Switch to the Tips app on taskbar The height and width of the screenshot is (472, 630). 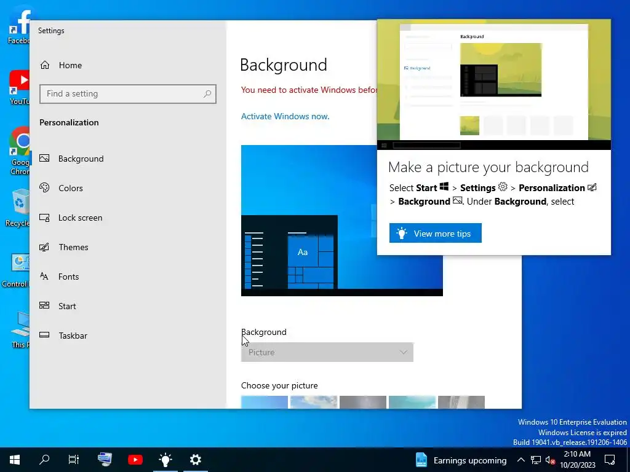[165, 460]
